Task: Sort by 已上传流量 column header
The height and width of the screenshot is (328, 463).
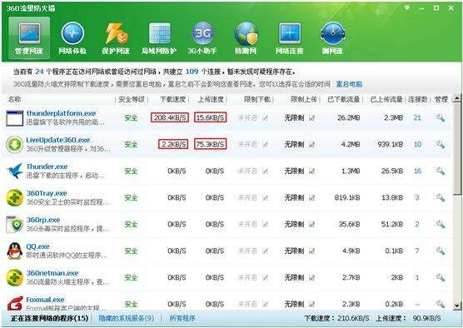Action: [x=386, y=100]
